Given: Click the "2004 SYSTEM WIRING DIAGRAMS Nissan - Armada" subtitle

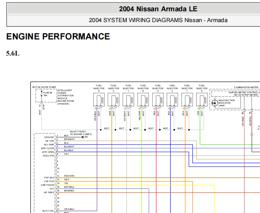Looking at the screenshot, I should 158,20.
